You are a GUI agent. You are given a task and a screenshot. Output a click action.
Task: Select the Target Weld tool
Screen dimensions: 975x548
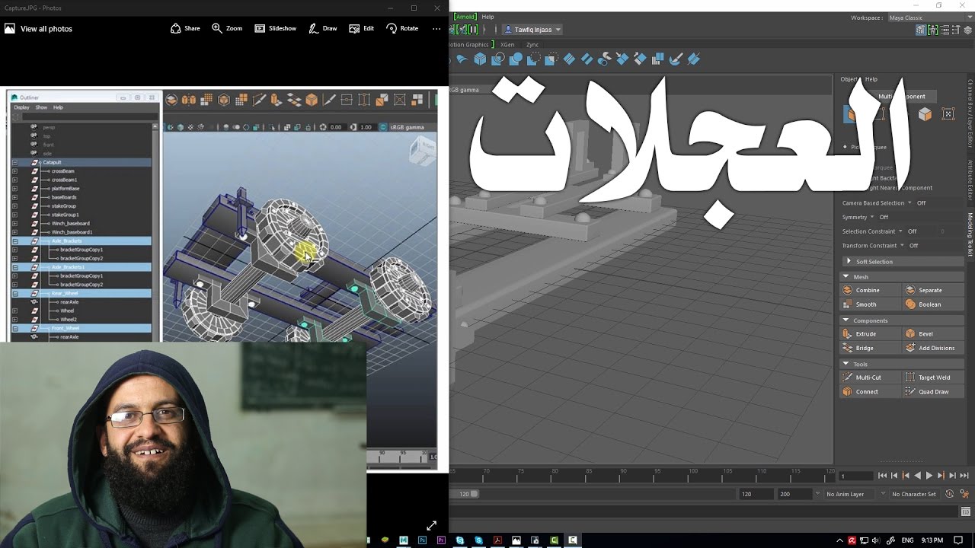(933, 377)
